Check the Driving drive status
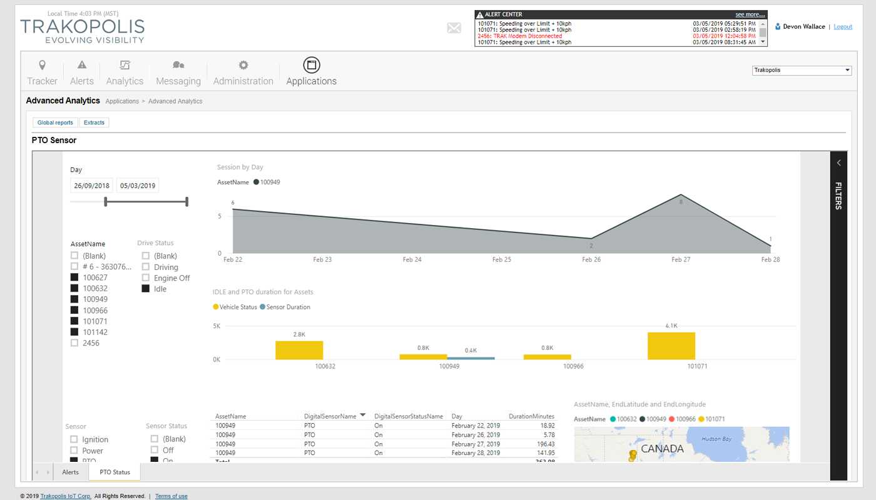The height and width of the screenshot is (500, 876). [146, 267]
